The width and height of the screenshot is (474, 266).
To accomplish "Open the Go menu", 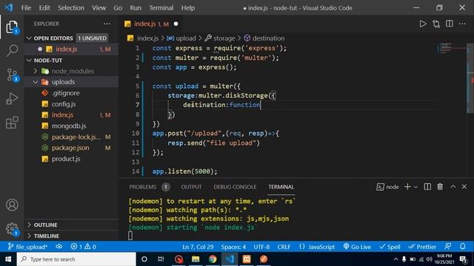I will (118, 8).
